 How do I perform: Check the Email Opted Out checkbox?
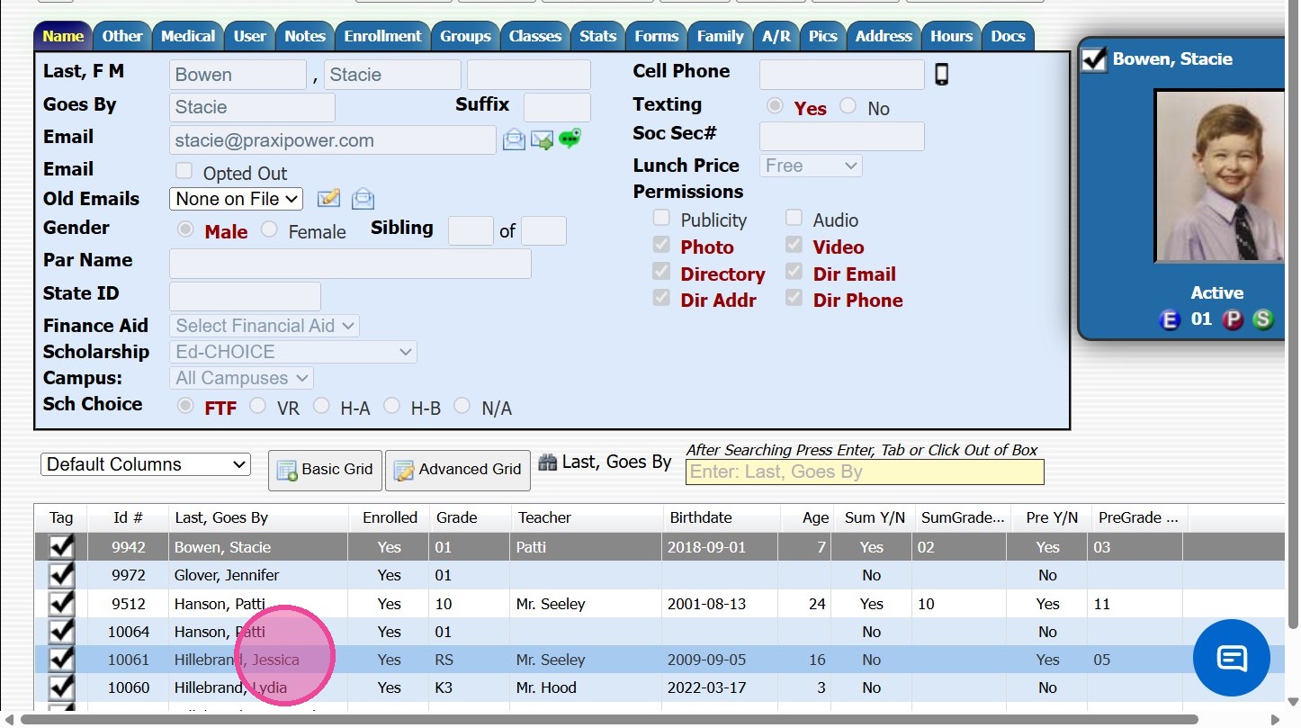184,171
